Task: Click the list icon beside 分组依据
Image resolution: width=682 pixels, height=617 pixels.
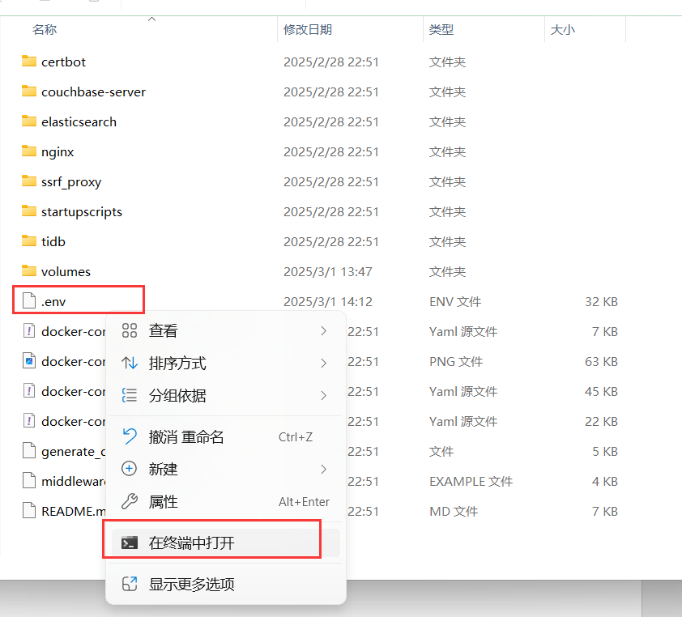Action: click(x=130, y=395)
